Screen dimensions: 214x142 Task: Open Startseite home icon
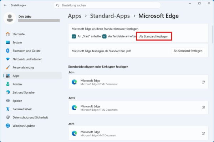pos(8,34)
